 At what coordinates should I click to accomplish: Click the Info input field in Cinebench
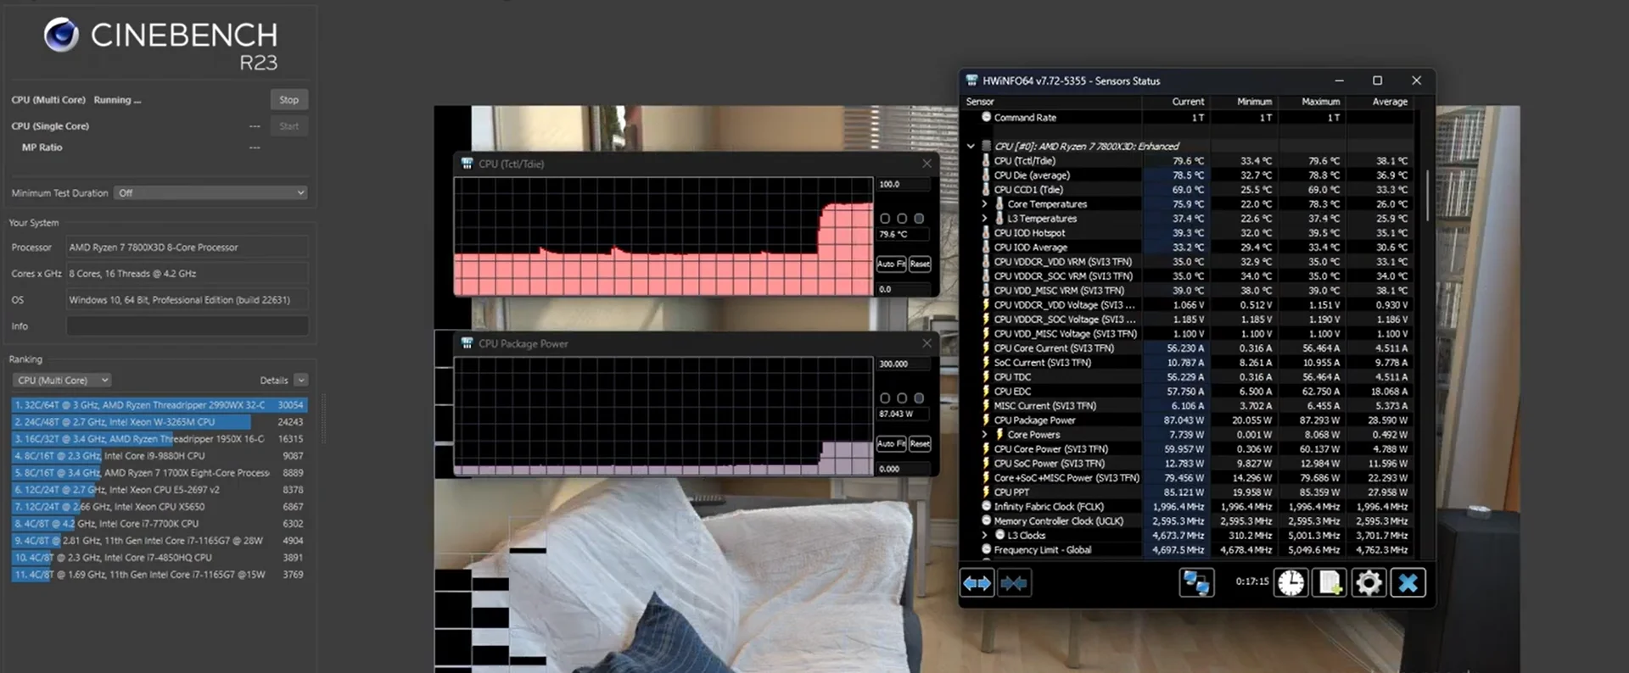pos(188,326)
